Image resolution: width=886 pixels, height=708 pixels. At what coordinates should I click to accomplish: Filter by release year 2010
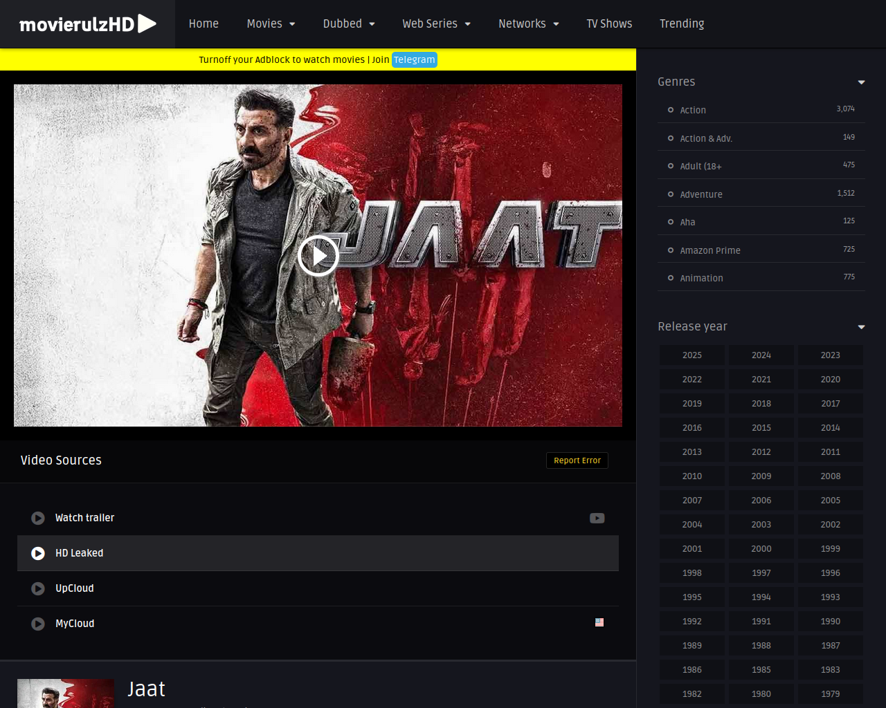(692, 476)
